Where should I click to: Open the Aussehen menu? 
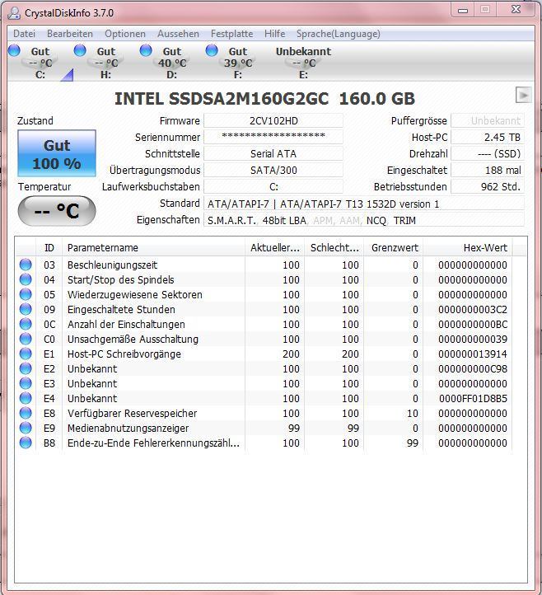pyautogui.click(x=178, y=34)
